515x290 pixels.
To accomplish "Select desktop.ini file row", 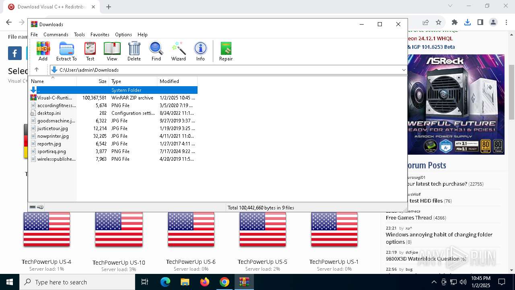I will click(113, 113).
